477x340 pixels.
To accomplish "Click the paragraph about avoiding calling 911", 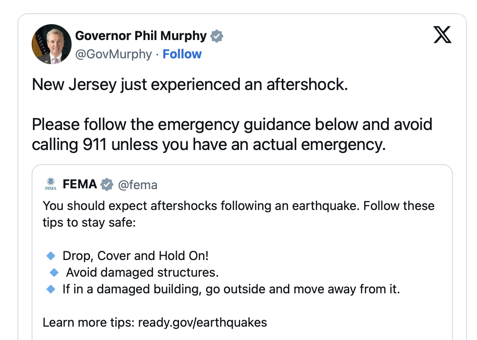I will 232,134.
